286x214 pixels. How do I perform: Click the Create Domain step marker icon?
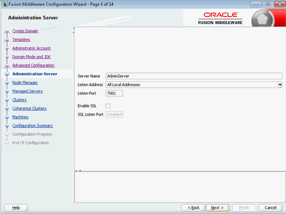(x=7, y=32)
